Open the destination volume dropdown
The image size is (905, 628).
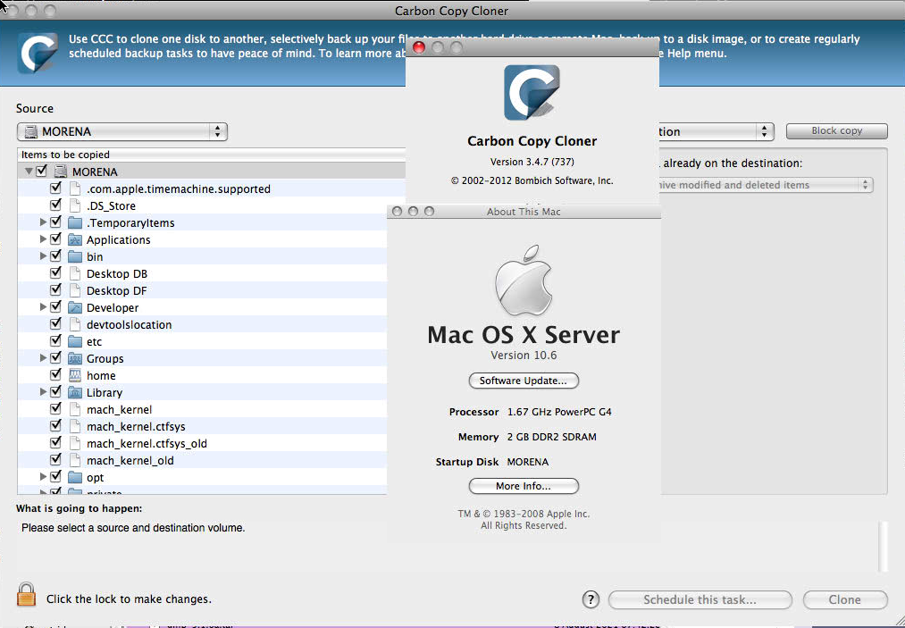716,131
